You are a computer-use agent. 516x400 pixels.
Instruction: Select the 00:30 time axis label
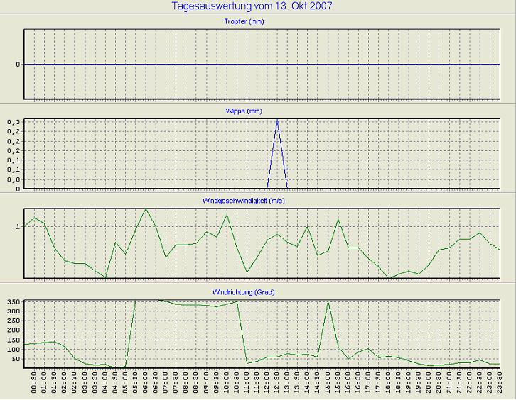click(x=34, y=384)
